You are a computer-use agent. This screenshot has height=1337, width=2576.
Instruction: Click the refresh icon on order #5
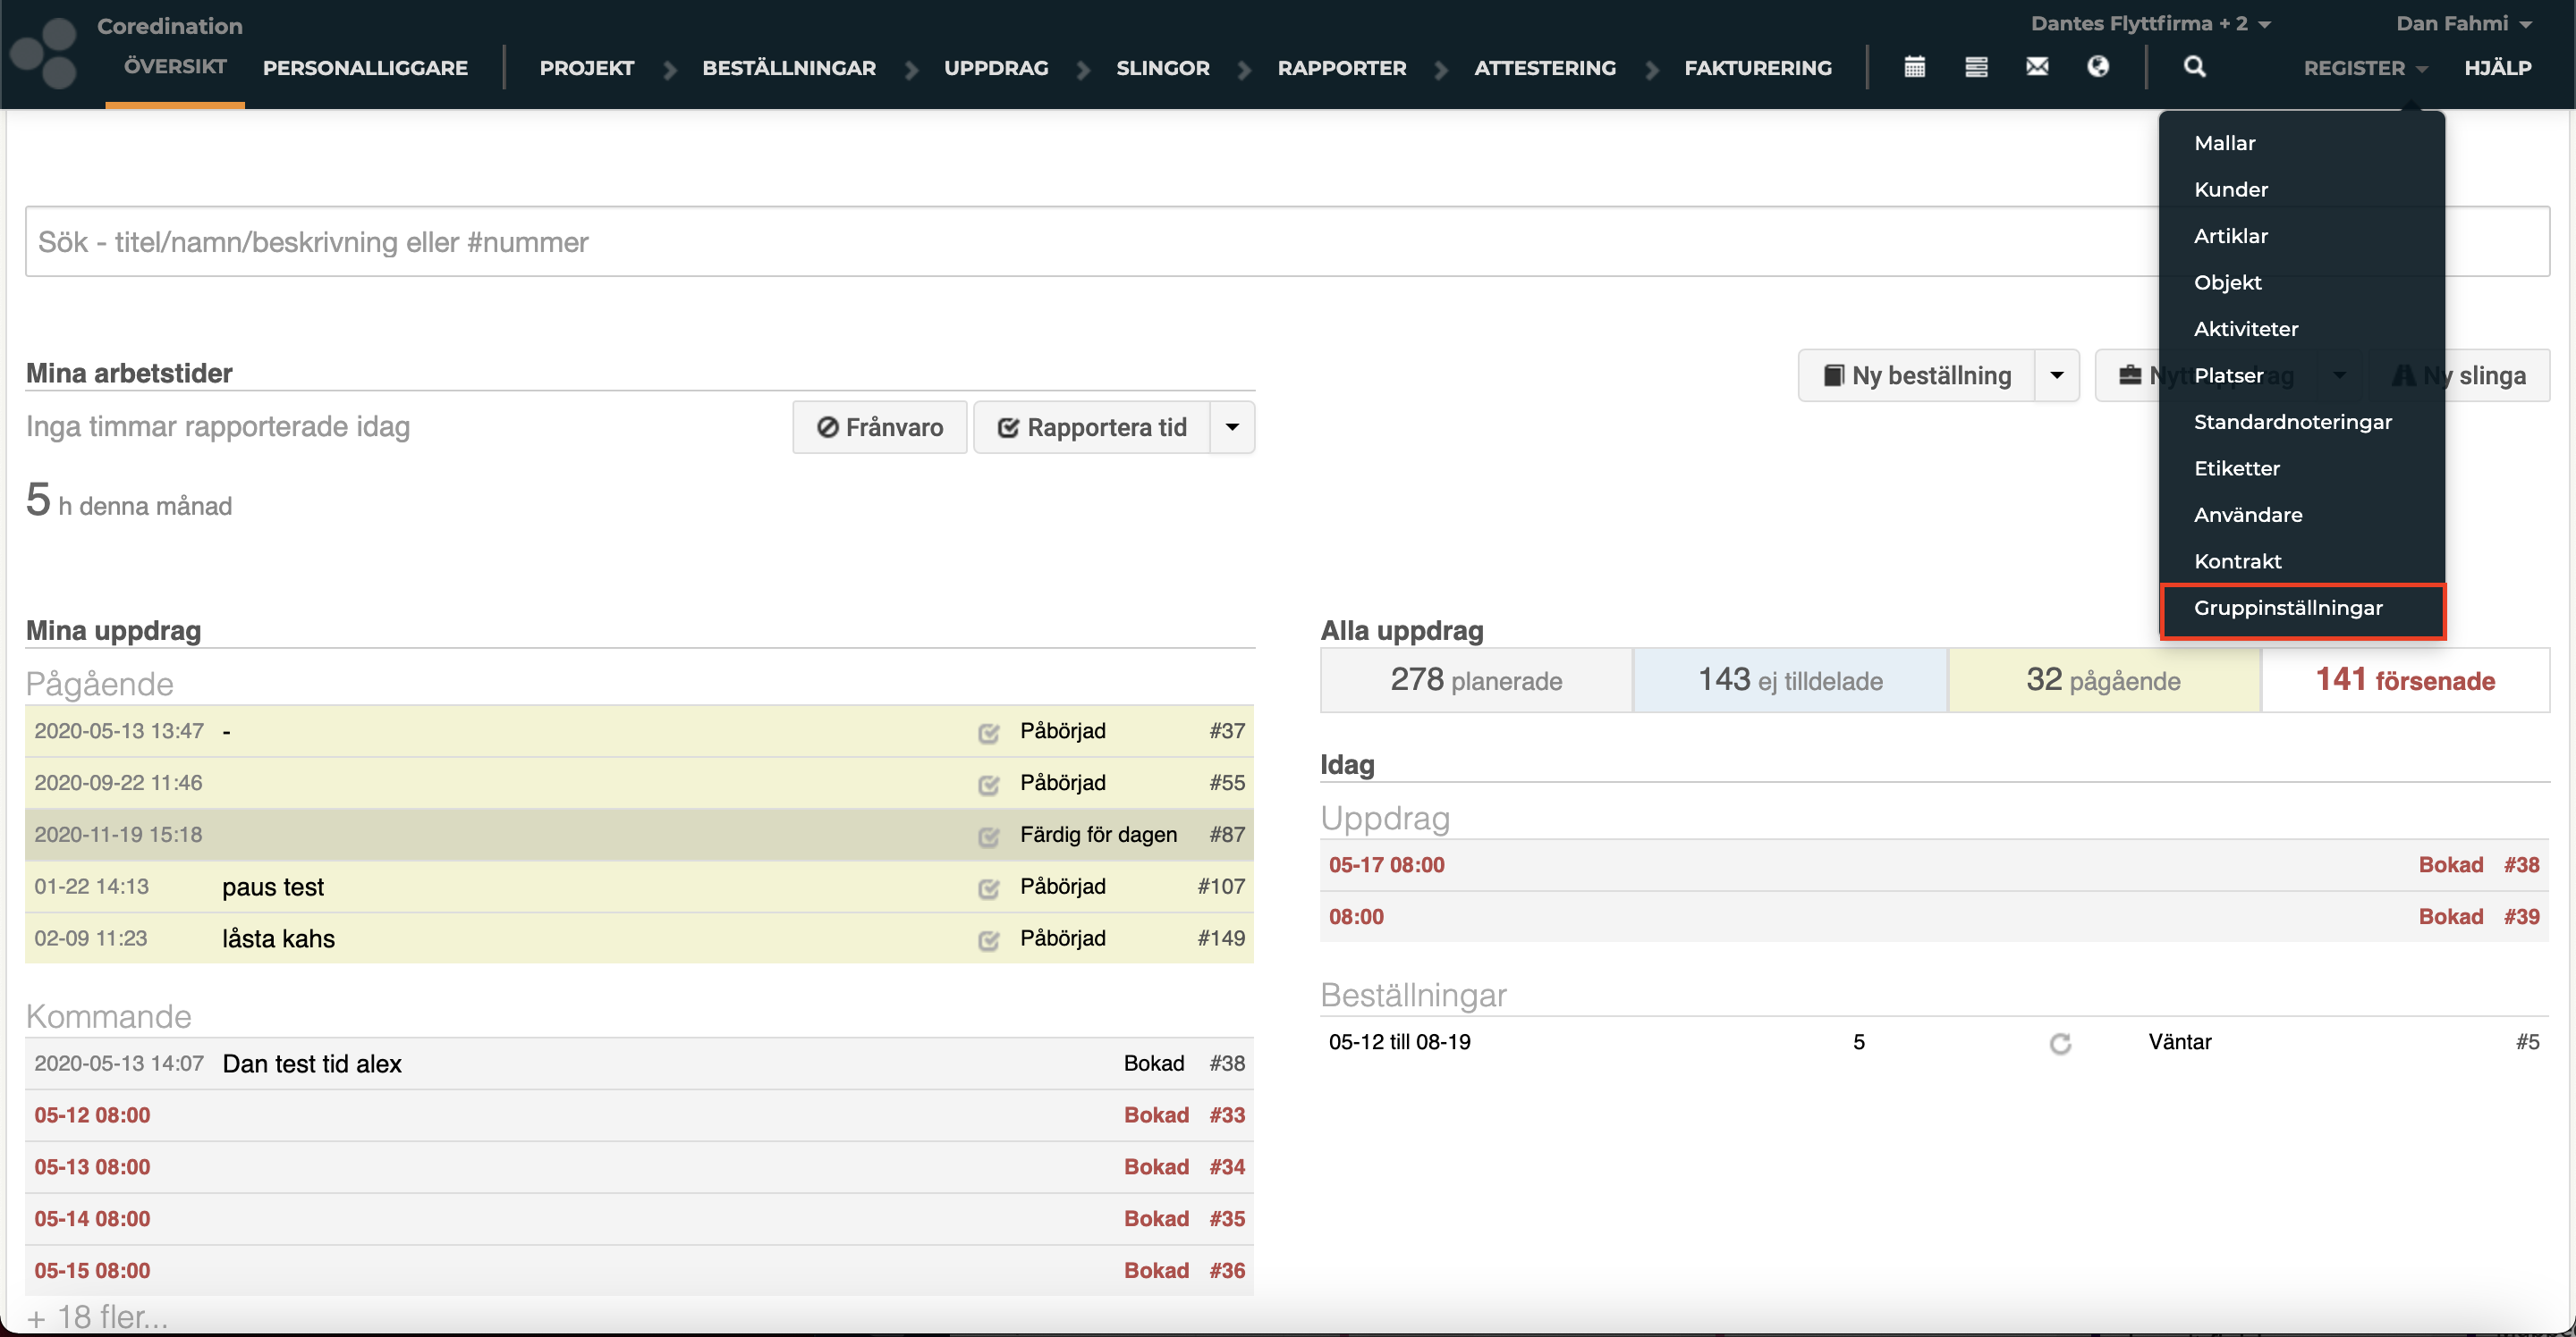[2059, 1043]
